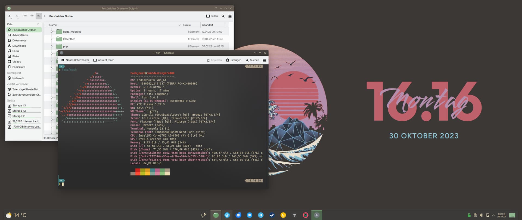The width and height of the screenshot is (522, 220).
Task: Go back using Dolphin's back arrow
Action: (10, 16)
